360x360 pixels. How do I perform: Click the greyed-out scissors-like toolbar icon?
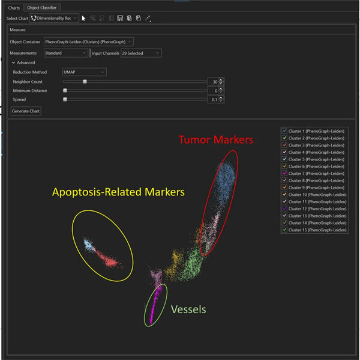tap(102, 18)
